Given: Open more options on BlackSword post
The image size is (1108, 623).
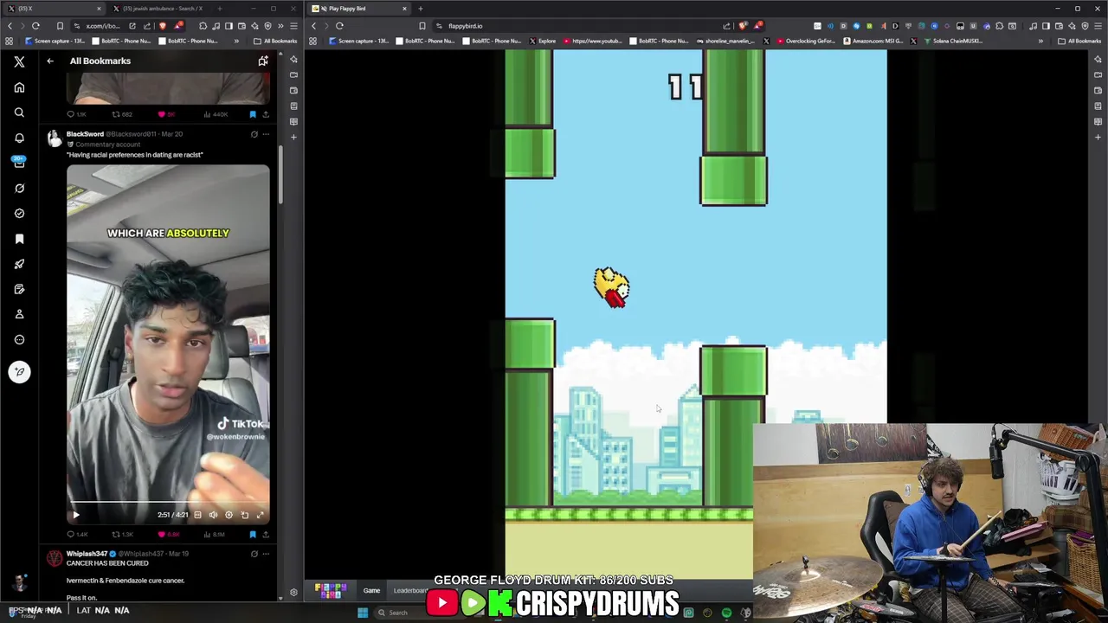Looking at the screenshot, I should point(266,134).
